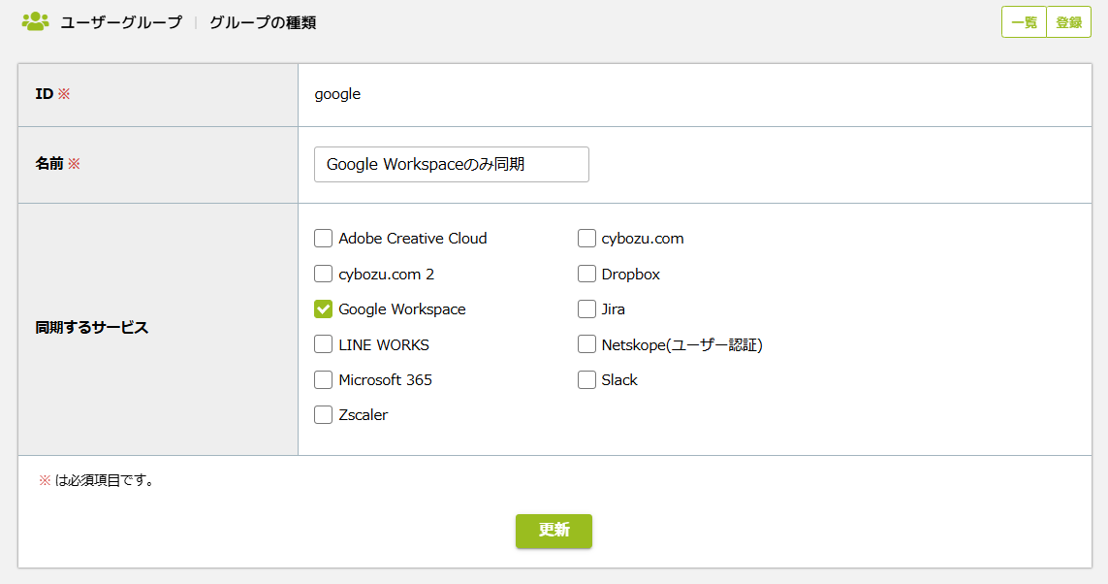Click the 更新 update button
This screenshot has height=584, width=1108.
click(x=554, y=531)
